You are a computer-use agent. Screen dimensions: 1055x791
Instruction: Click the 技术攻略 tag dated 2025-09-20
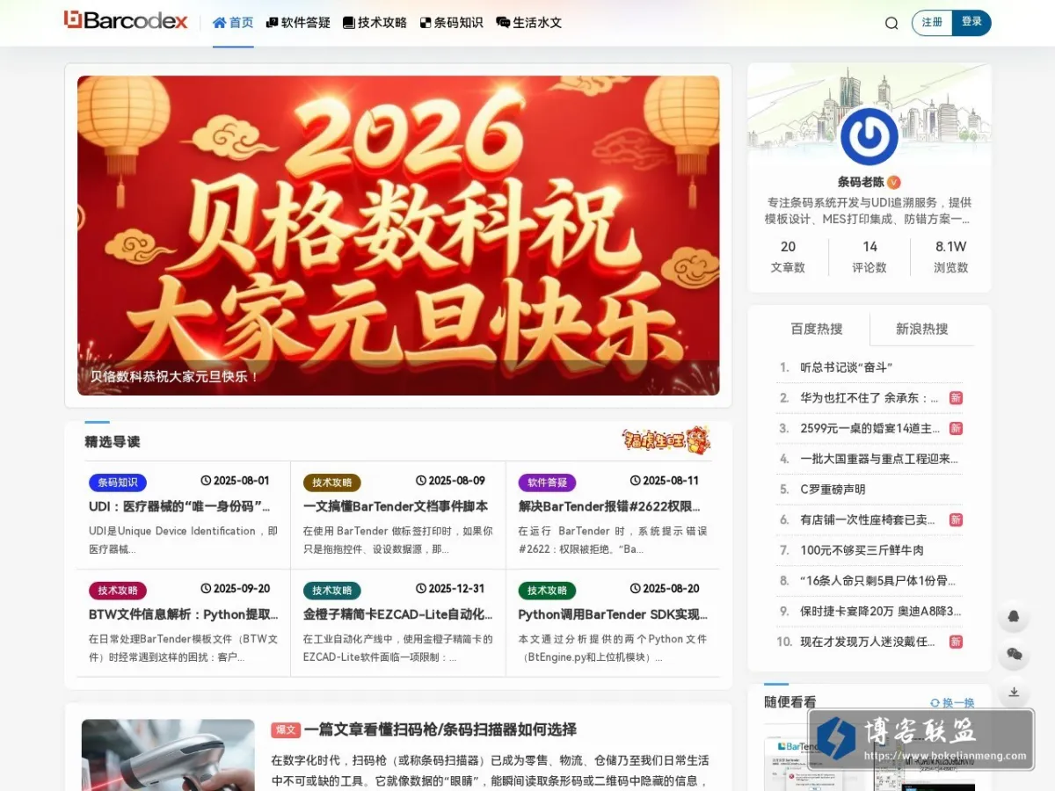[118, 591]
